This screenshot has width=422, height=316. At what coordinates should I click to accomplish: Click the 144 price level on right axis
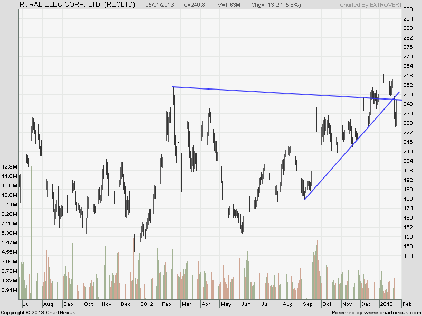408,255
